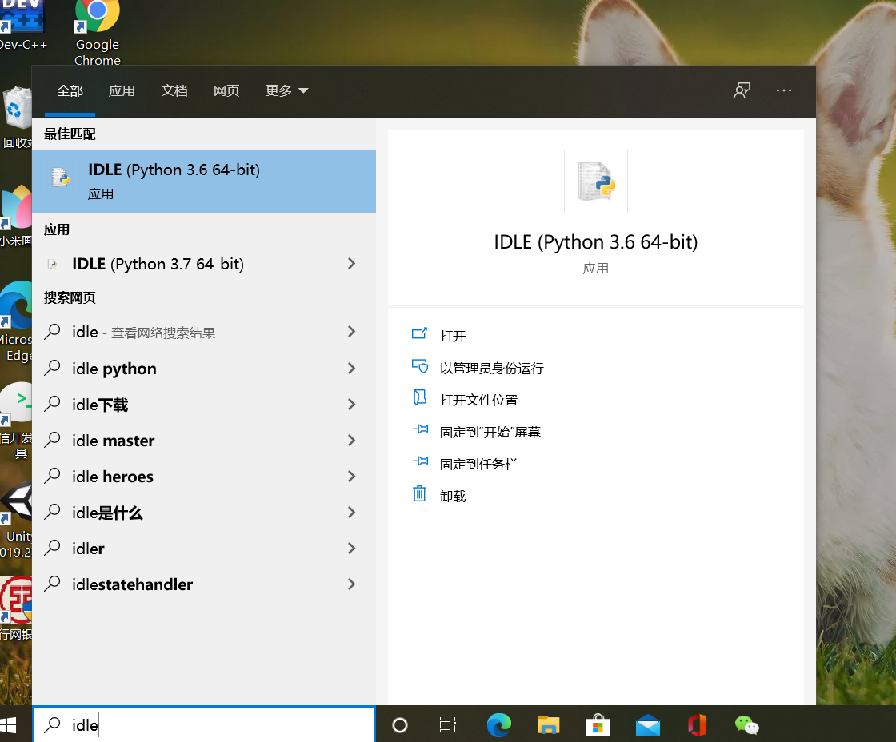
Task: Open the three-dot options menu in search header
Action: (x=784, y=90)
